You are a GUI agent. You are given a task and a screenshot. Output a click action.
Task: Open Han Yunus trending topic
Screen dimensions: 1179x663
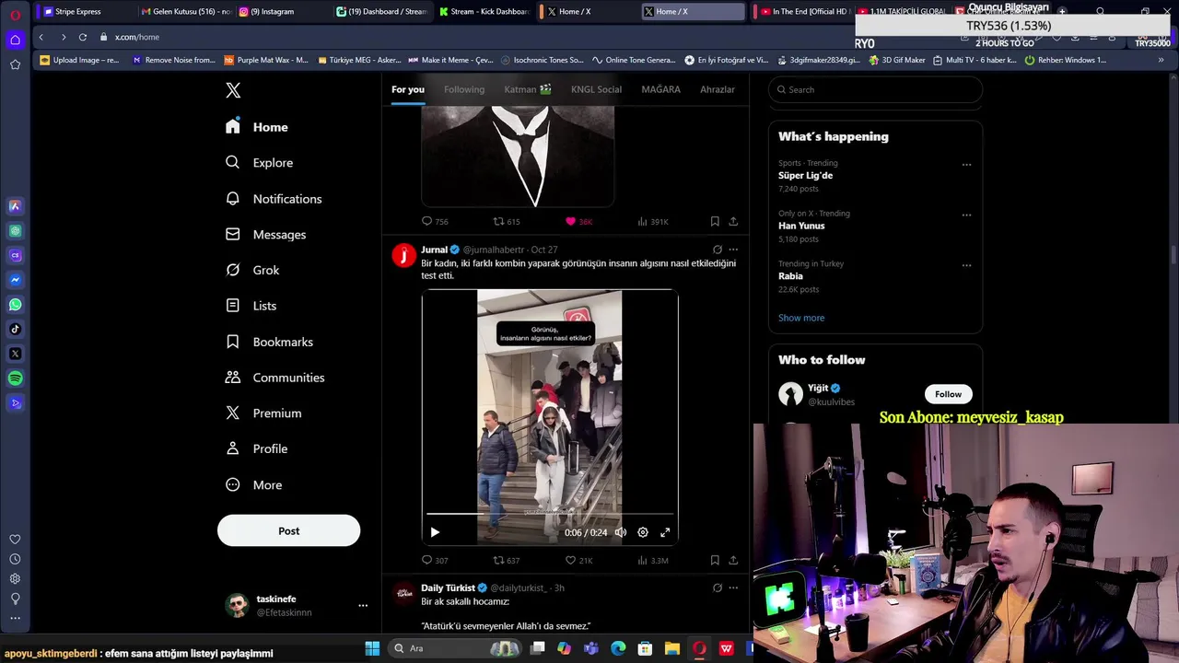(801, 226)
